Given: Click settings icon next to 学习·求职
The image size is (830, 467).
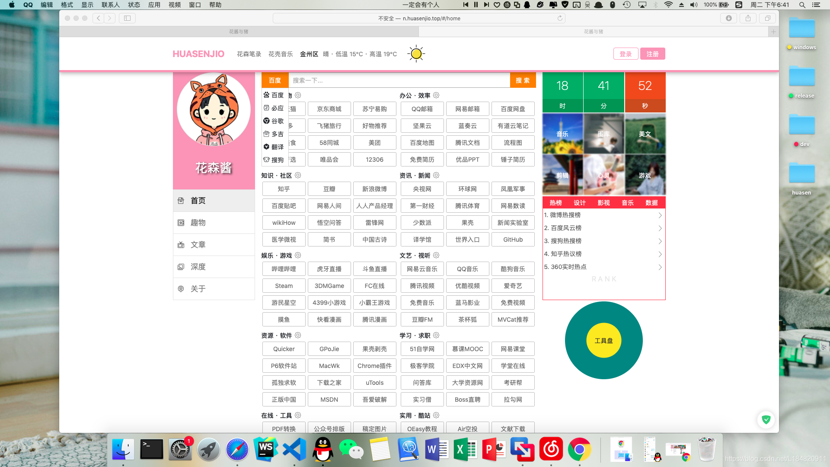Looking at the screenshot, I should click(436, 335).
